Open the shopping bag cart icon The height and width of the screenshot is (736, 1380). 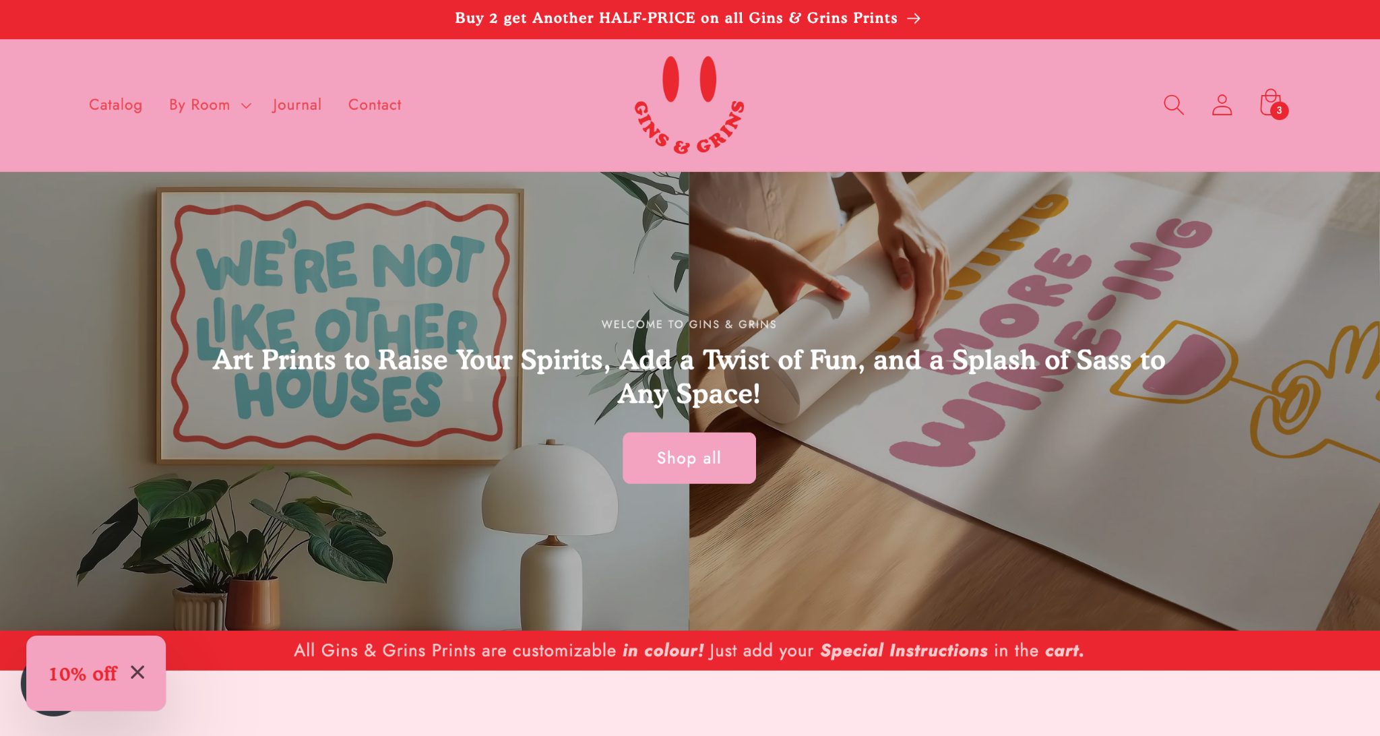[1270, 102]
